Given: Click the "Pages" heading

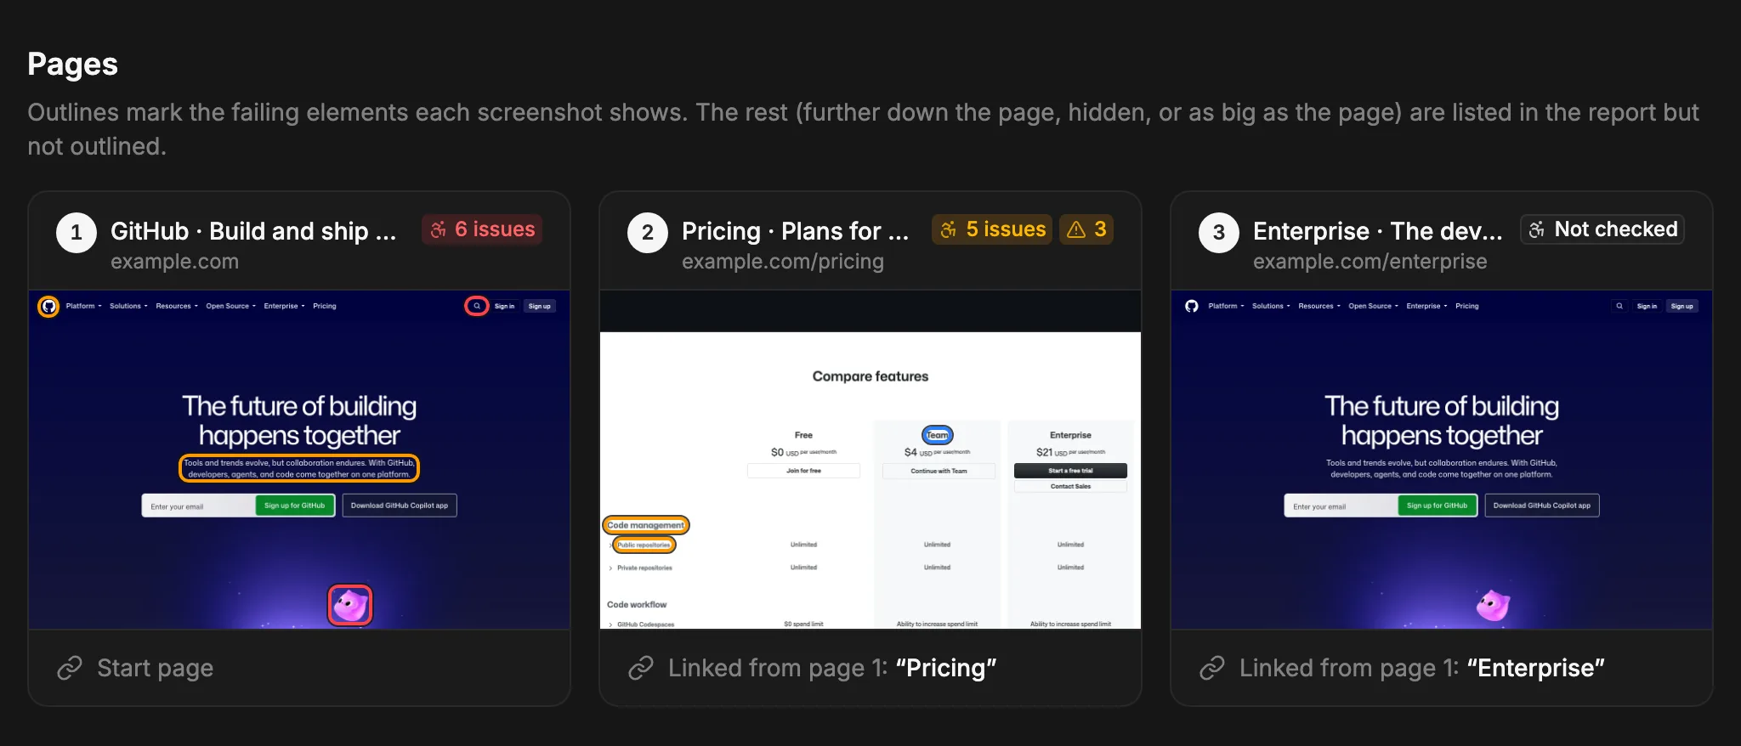Looking at the screenshot, I should coord(72,65).
